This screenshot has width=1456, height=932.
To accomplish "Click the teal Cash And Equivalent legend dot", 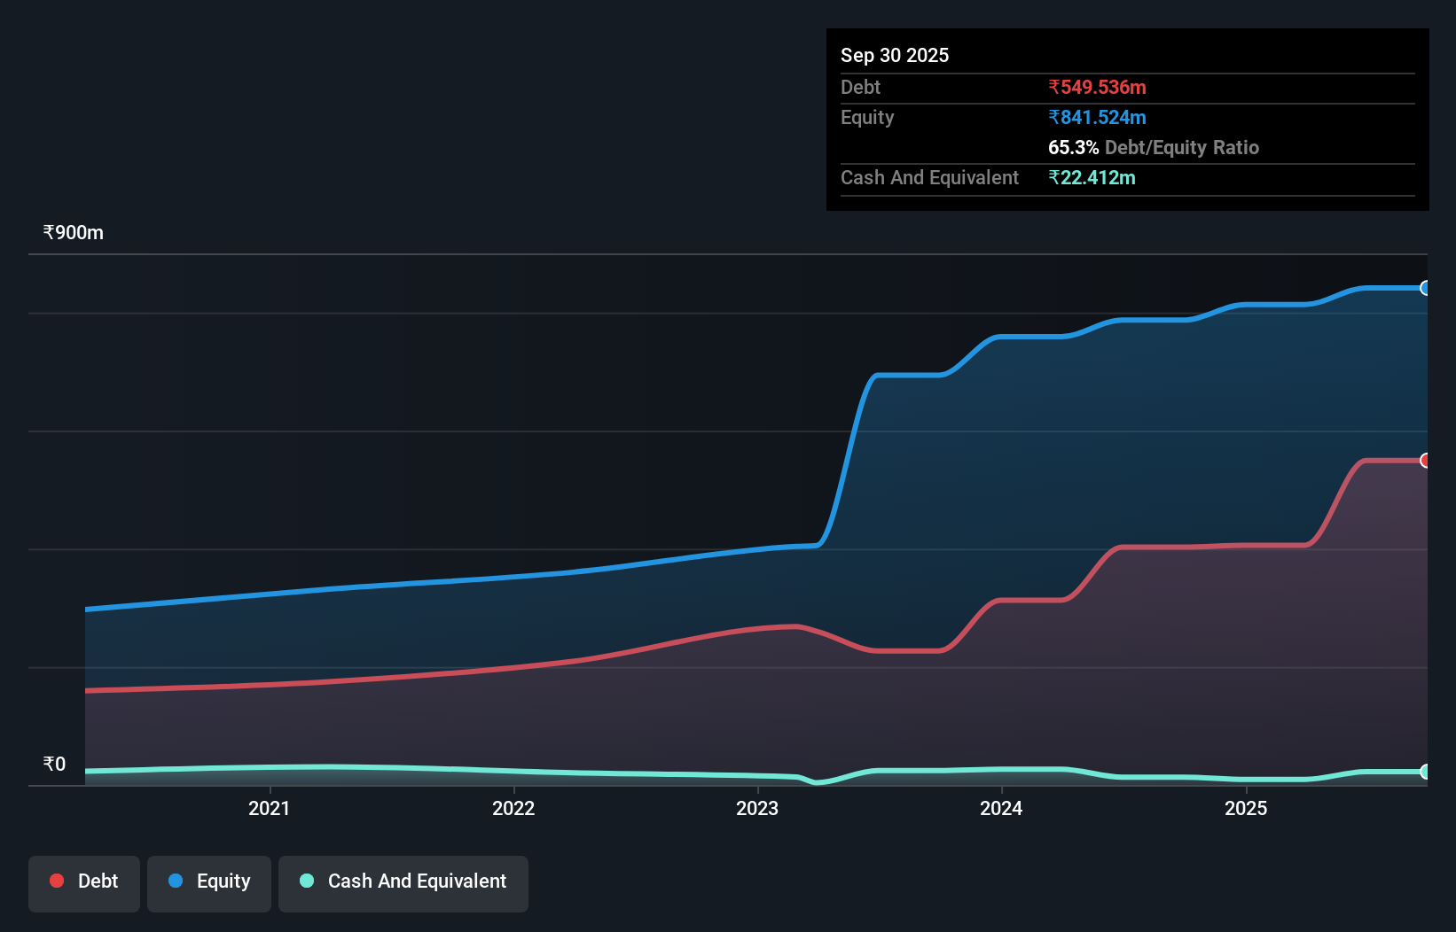I will click(306, 881).
